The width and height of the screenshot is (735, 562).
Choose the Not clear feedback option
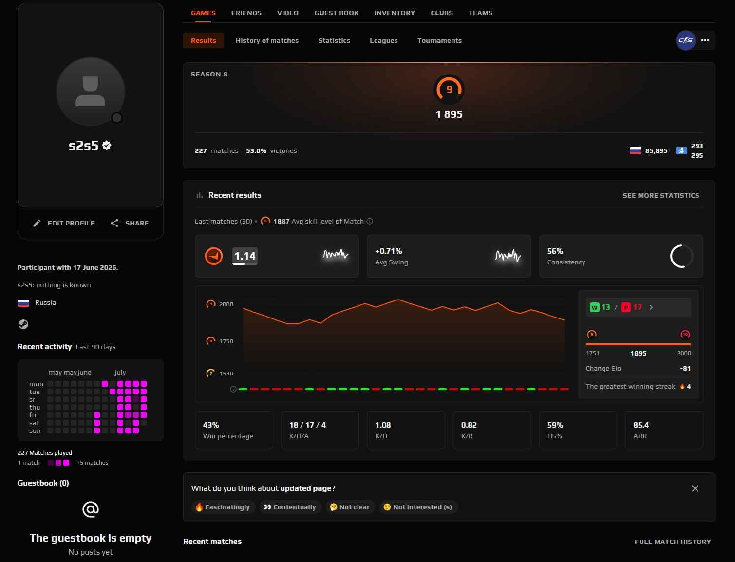350,507
